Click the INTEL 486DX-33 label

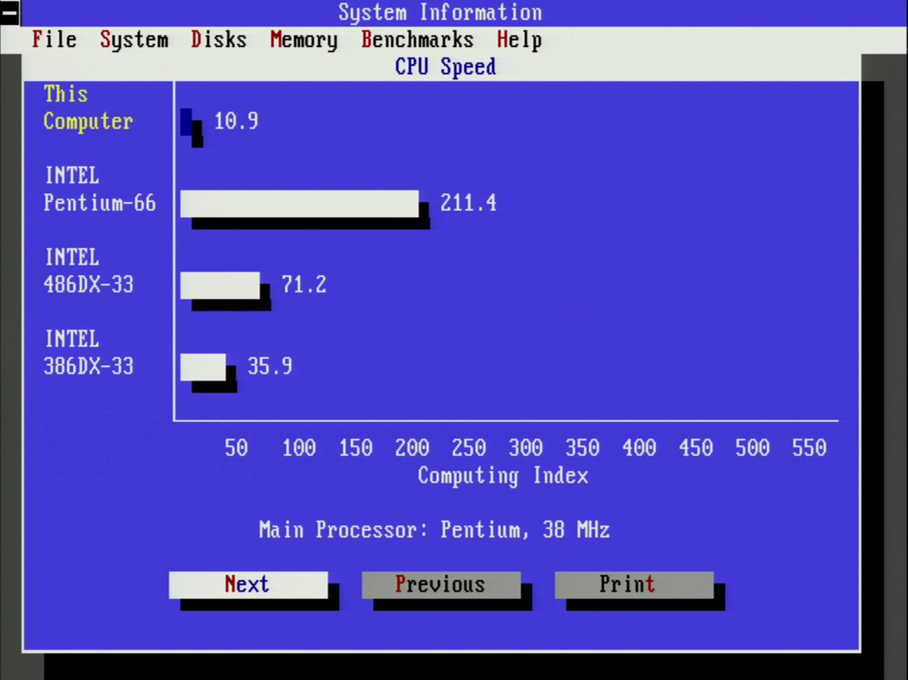pyautogui.click(x=89, y=271)
